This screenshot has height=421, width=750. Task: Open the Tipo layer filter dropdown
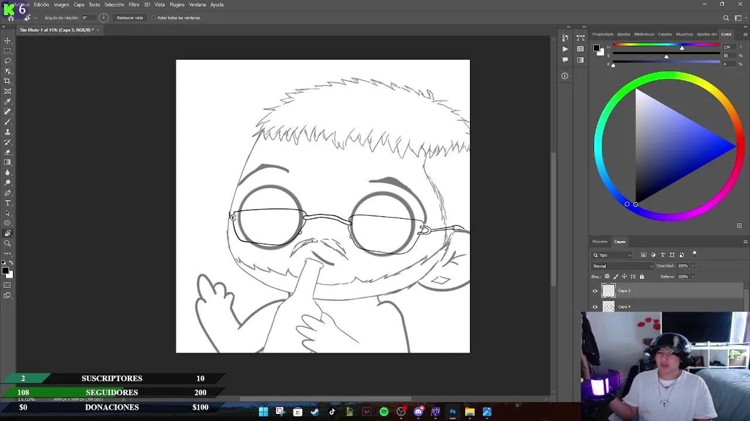(612, 255)
